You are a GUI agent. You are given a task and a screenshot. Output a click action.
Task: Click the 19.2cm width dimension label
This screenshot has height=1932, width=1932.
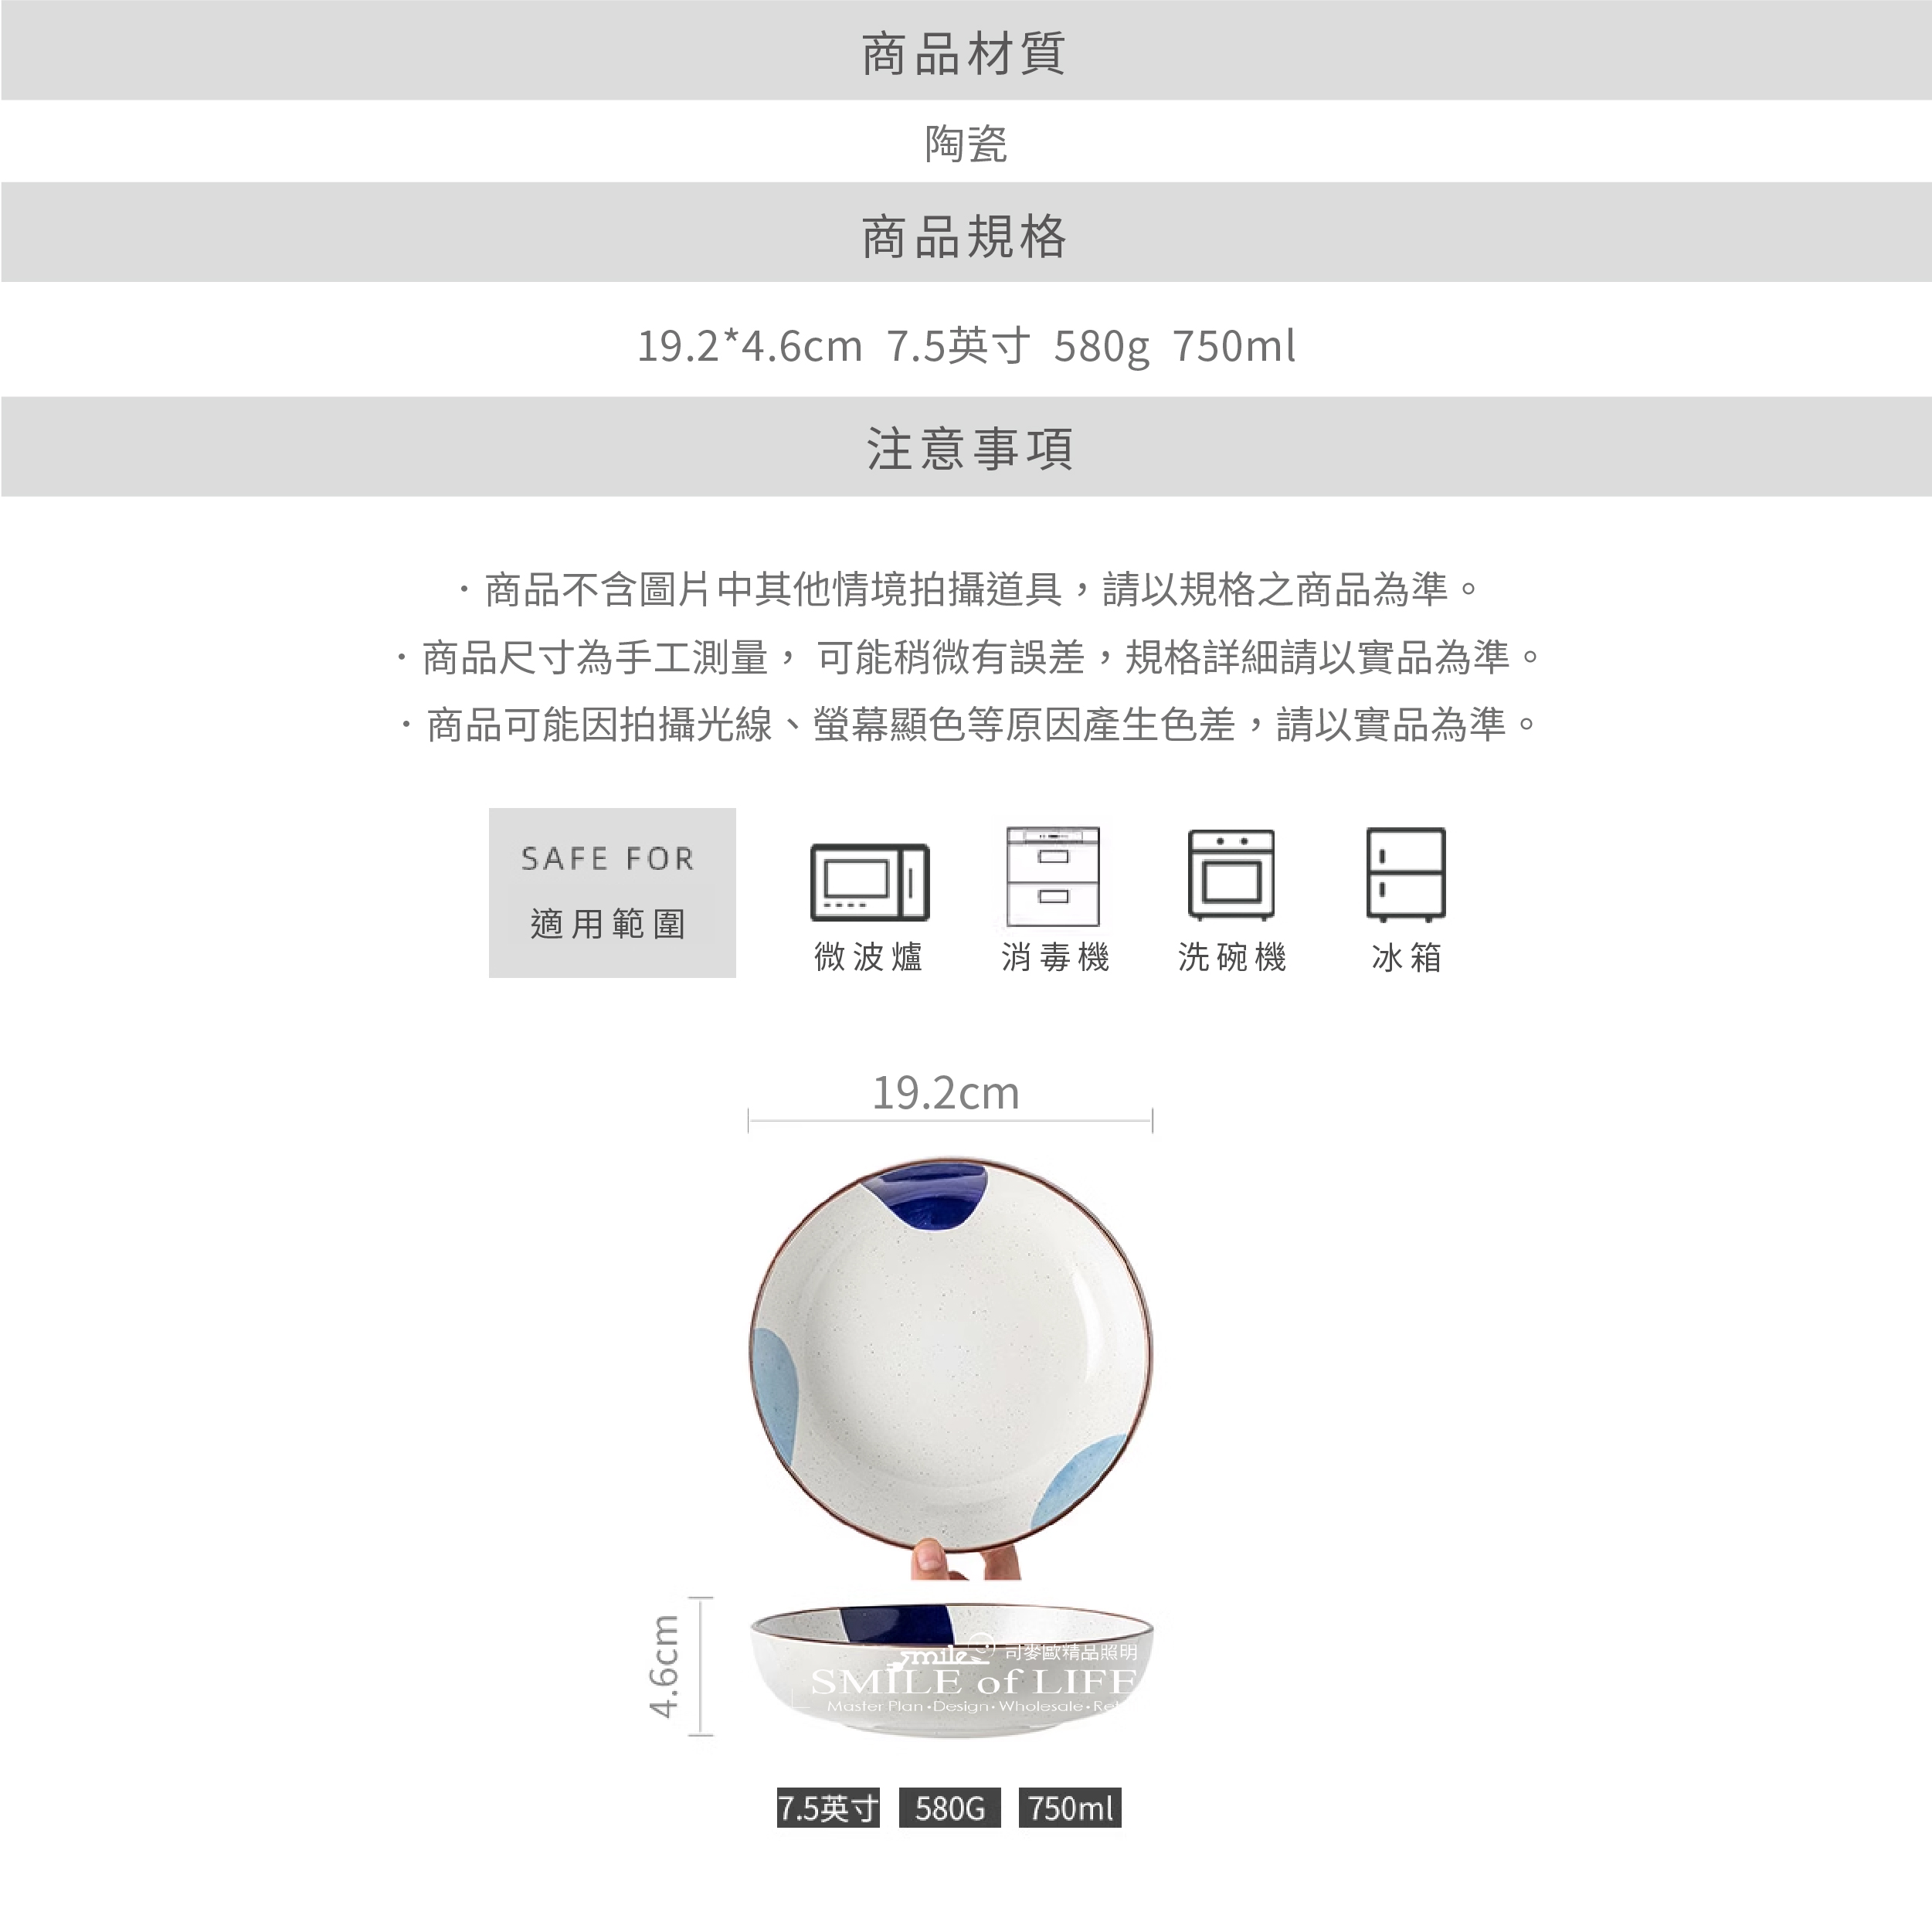click(x=946, y=1093)
